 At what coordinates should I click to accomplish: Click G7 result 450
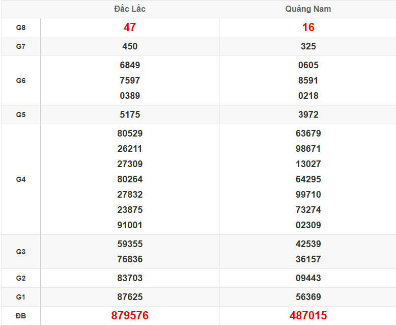(130, 46)
